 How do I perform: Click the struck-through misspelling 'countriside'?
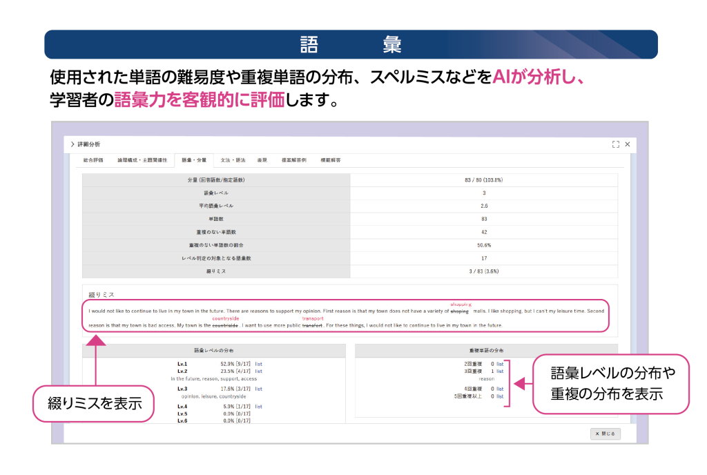[x=225, y=325]
